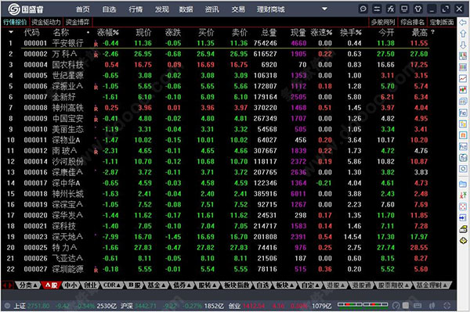Sort by the 换手% column header

[x=350, y=32]
